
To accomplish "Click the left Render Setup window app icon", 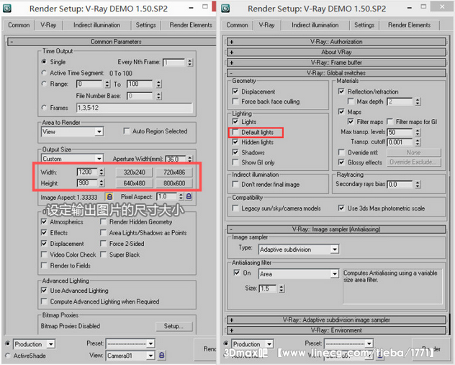I will pos(7,8).
